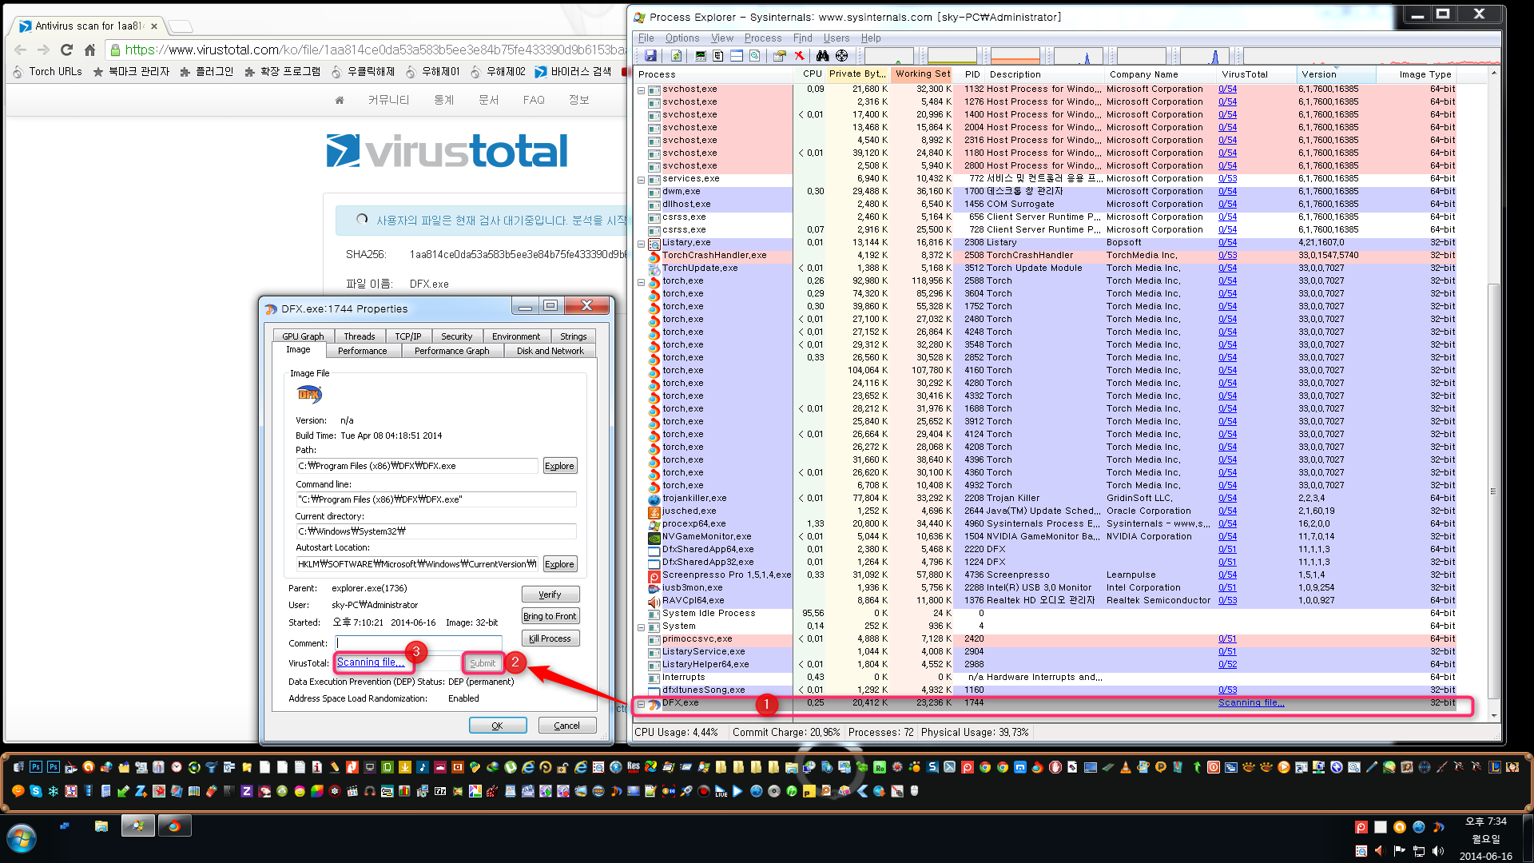1534x863 pixels.
Task: Click the binoculars Find Handle icon
Action: 822,56
